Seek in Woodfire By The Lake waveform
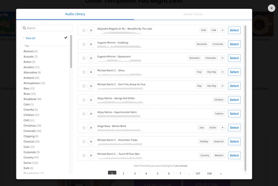278x186 pixels. [x=119, y=33]
